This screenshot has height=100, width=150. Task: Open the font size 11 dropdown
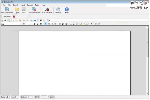click(30, 24)
